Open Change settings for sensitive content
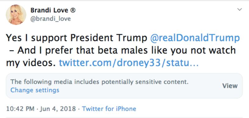 pyautogui.click(x=35, y=90)
